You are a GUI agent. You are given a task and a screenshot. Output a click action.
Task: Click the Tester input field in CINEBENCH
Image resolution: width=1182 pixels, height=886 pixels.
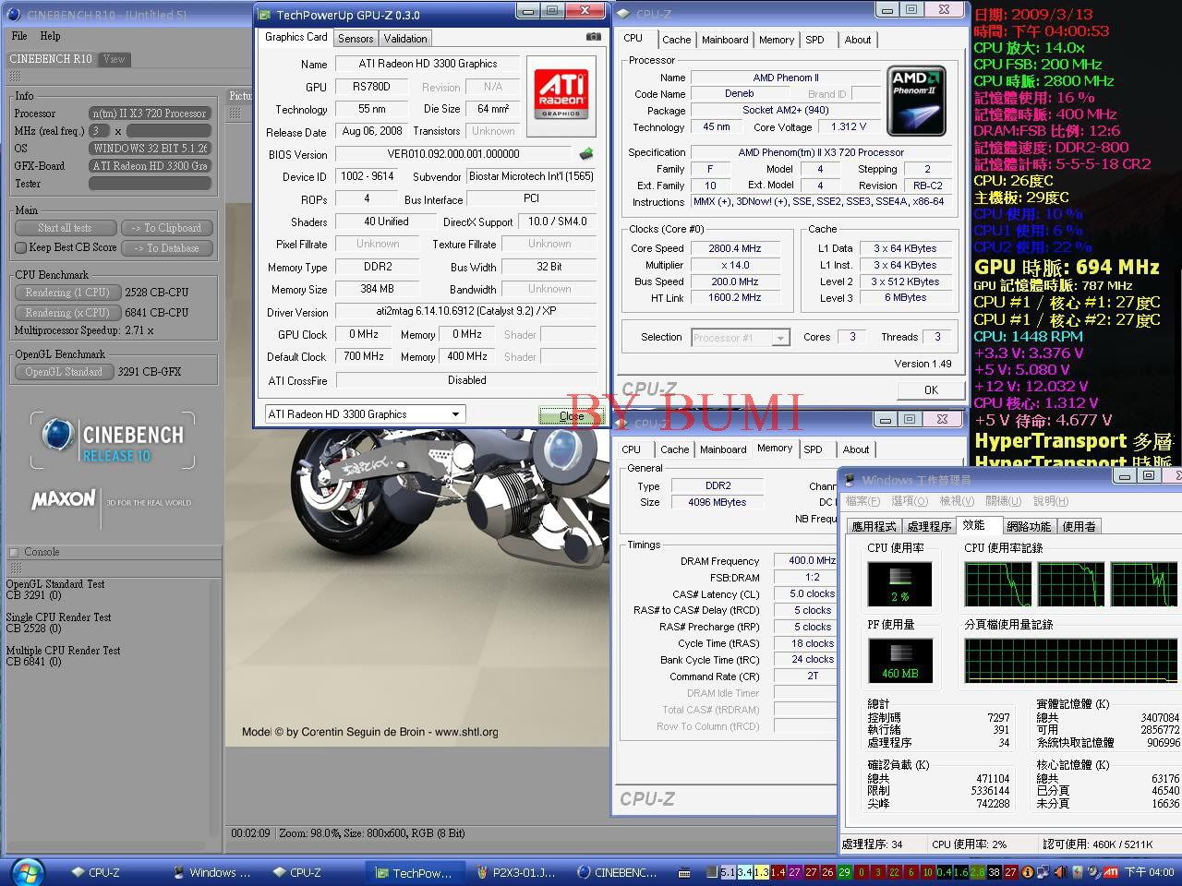151,184
